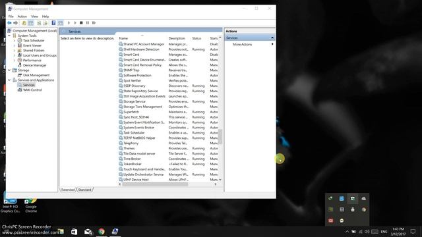Select Update Orchestrator Service row
The height and width of the screenshot is (237, 422).
click(168, 174)
